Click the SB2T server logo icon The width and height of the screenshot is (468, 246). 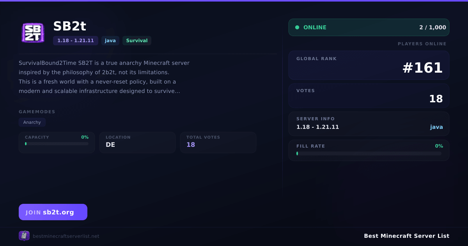(33, 33)
